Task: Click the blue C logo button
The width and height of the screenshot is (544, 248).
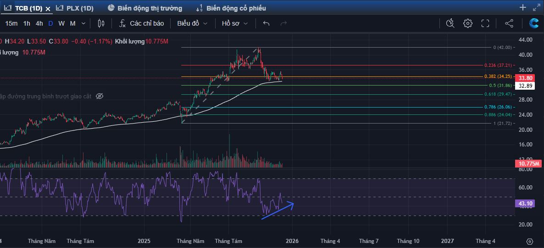Action: (x=533, y=23)
